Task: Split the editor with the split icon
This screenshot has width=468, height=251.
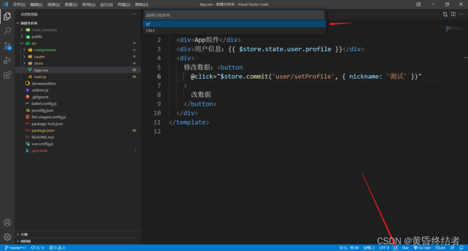Action: click(x=453, y=15)
